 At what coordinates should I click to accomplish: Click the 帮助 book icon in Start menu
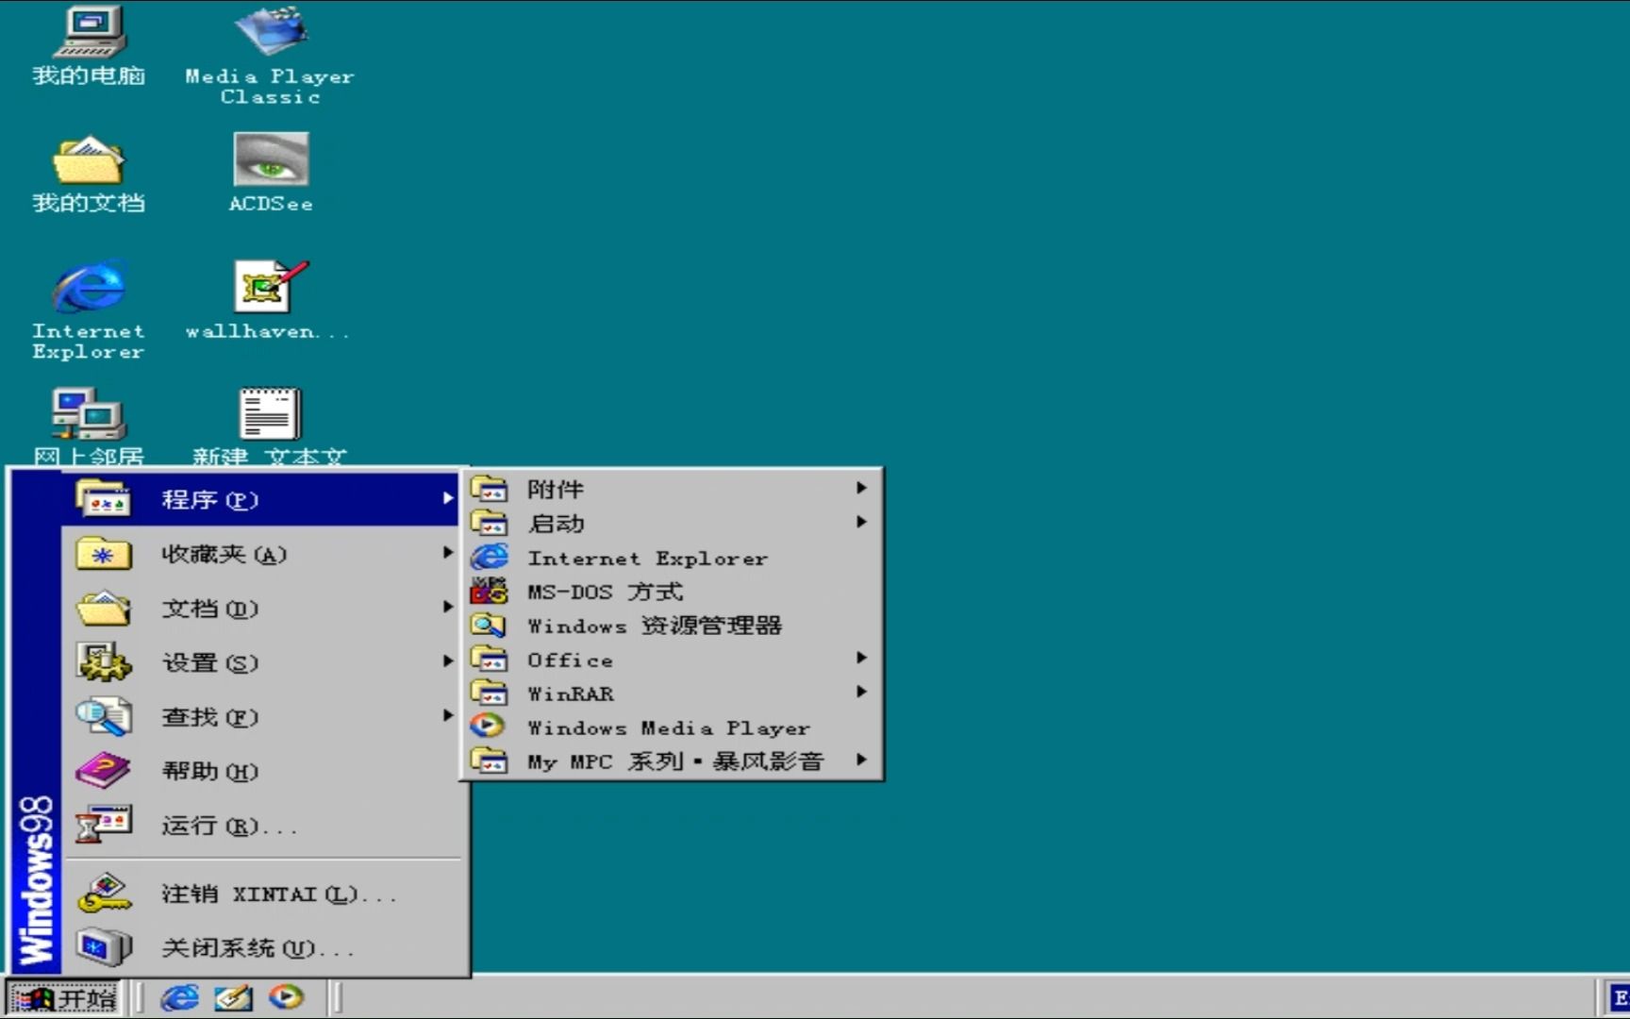104,771
